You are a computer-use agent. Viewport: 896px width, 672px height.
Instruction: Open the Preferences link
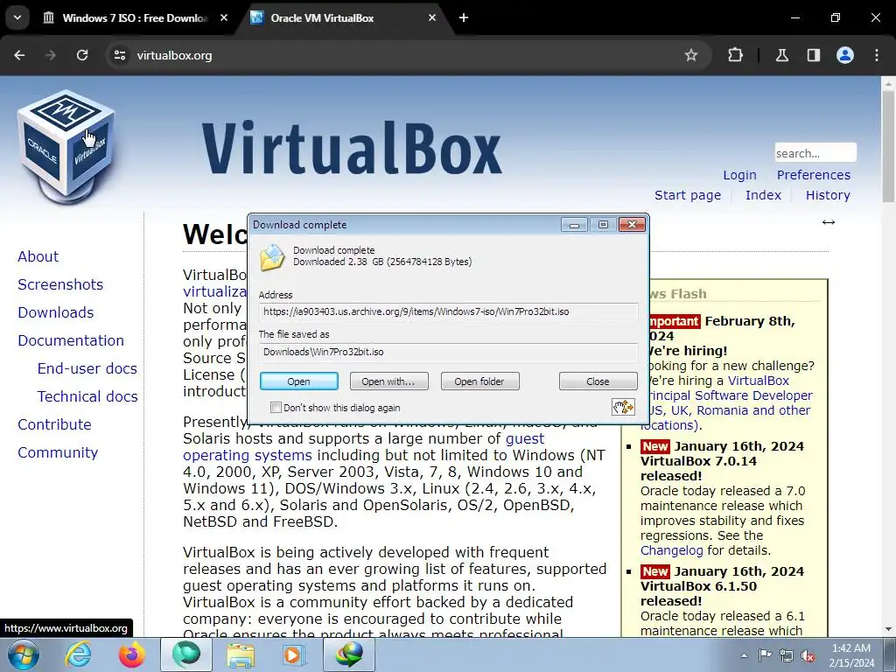[813, 175]
